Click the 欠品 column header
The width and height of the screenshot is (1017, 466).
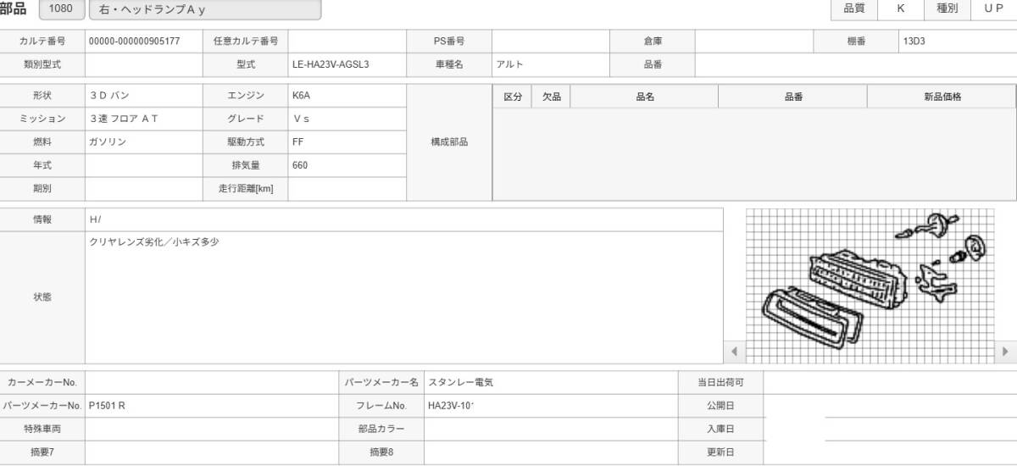552,97
